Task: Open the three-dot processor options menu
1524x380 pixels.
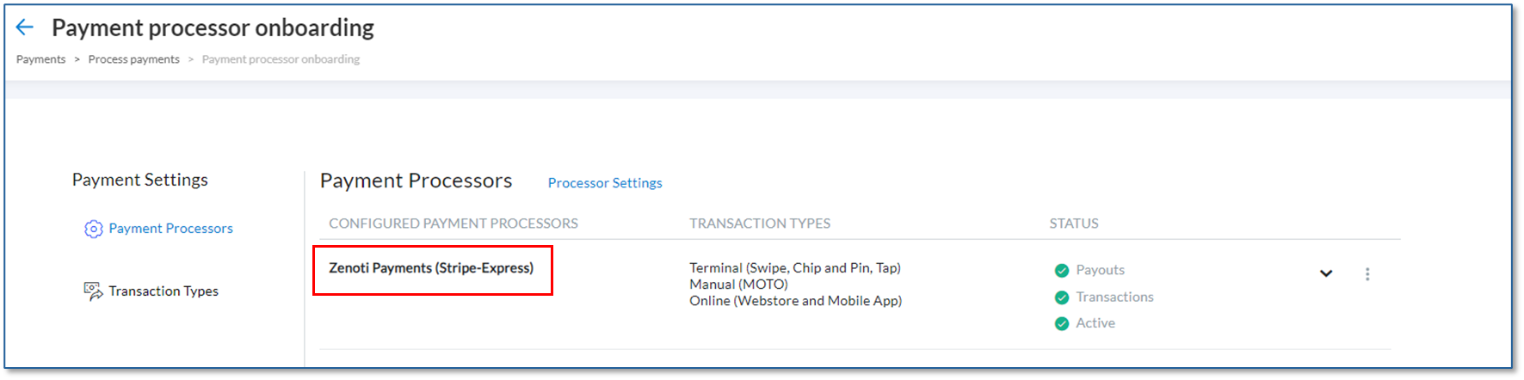Action: (x=1367, y=274)
